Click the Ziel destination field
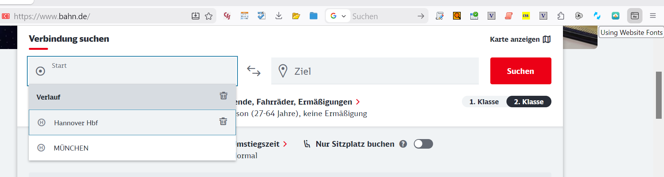This screenshot has width=664, height=177. (x=375, y=71)
